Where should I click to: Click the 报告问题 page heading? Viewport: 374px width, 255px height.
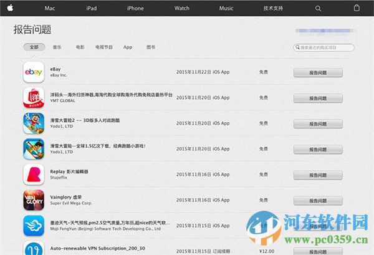click(32, 29)
